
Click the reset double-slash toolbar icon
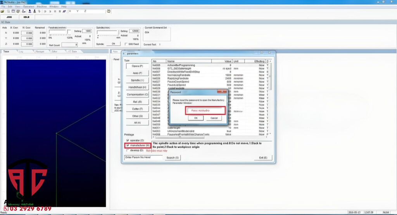(64, 11)
